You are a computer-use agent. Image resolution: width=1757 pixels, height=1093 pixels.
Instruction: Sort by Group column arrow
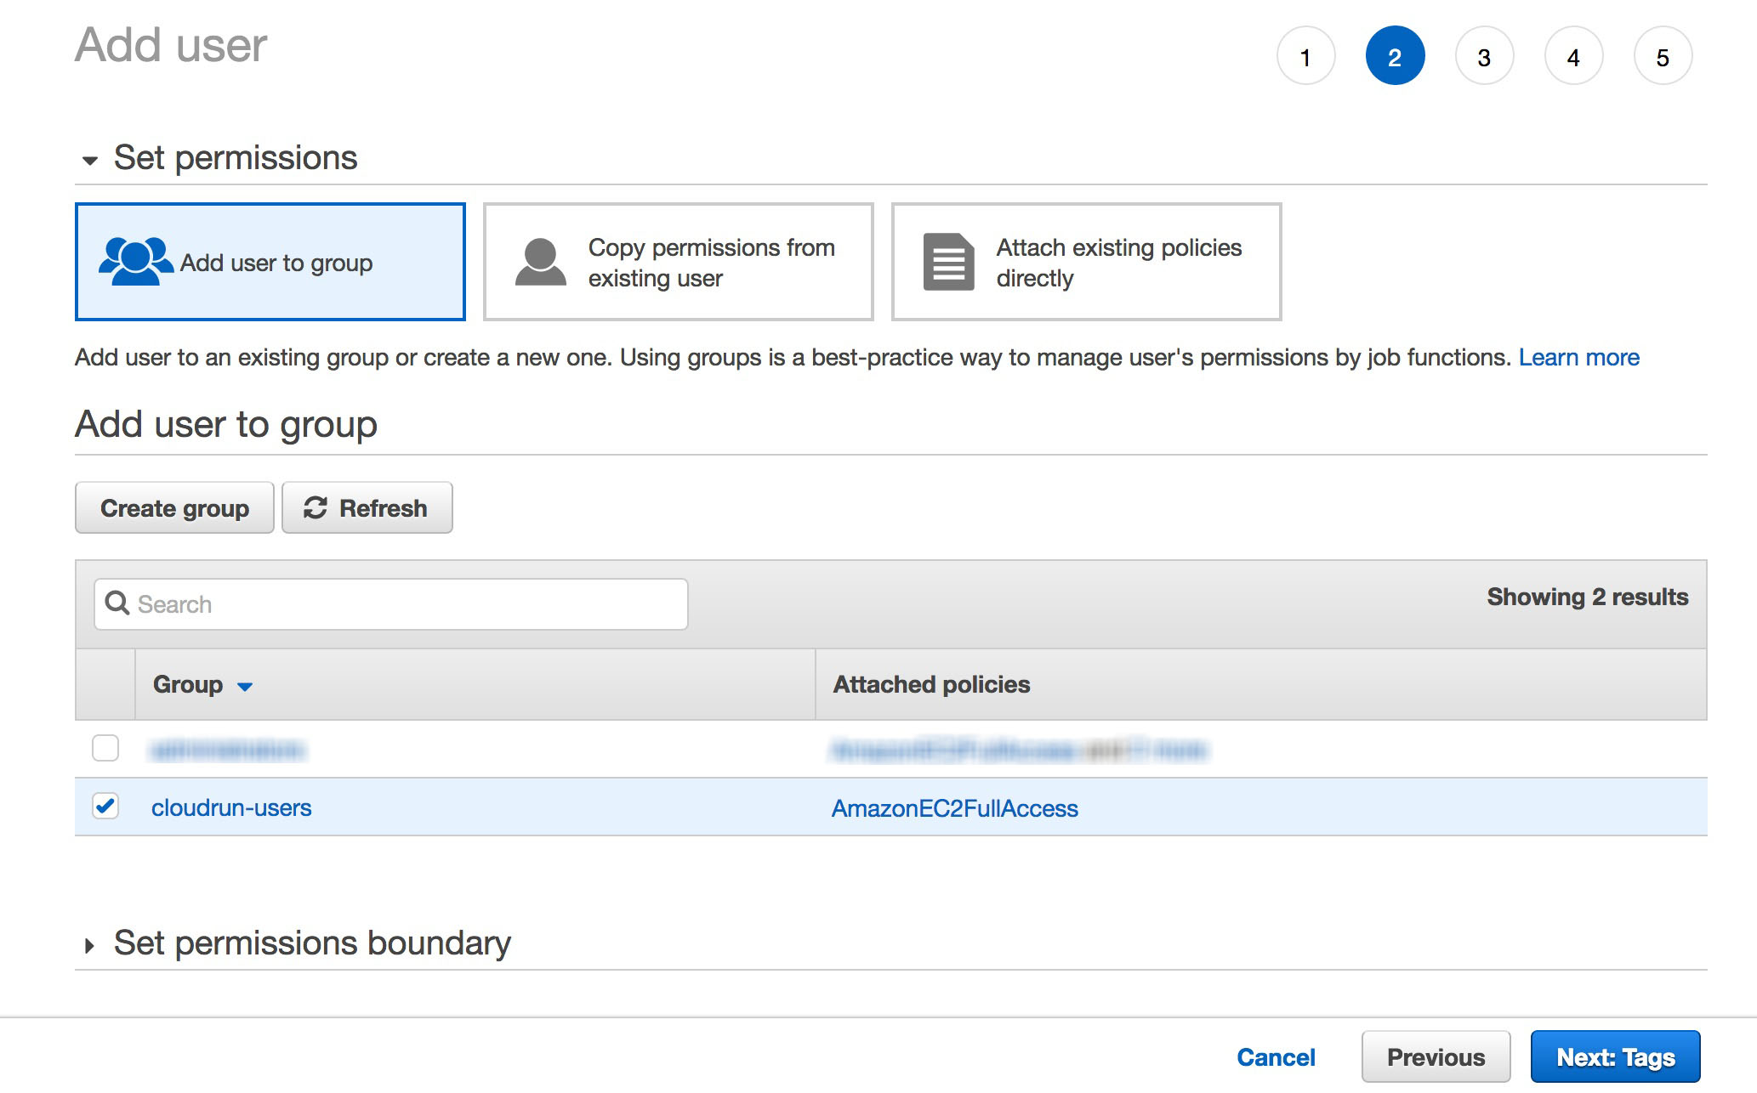245,686
